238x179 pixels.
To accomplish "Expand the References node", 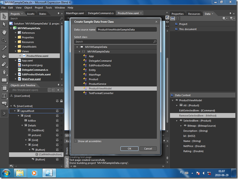I will (16, 33).
